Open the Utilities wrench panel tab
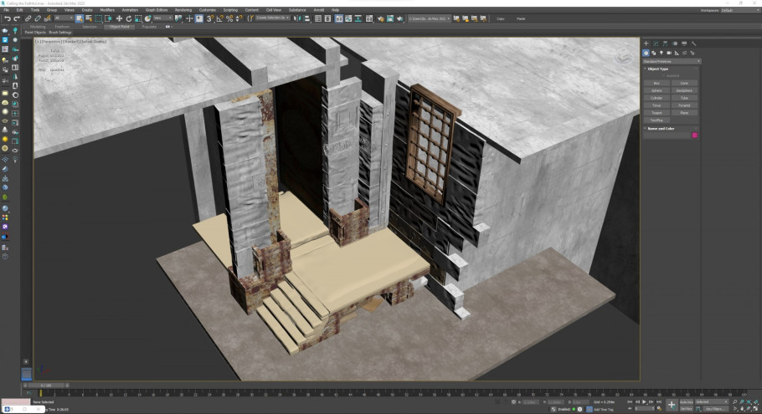 [693, 43]
